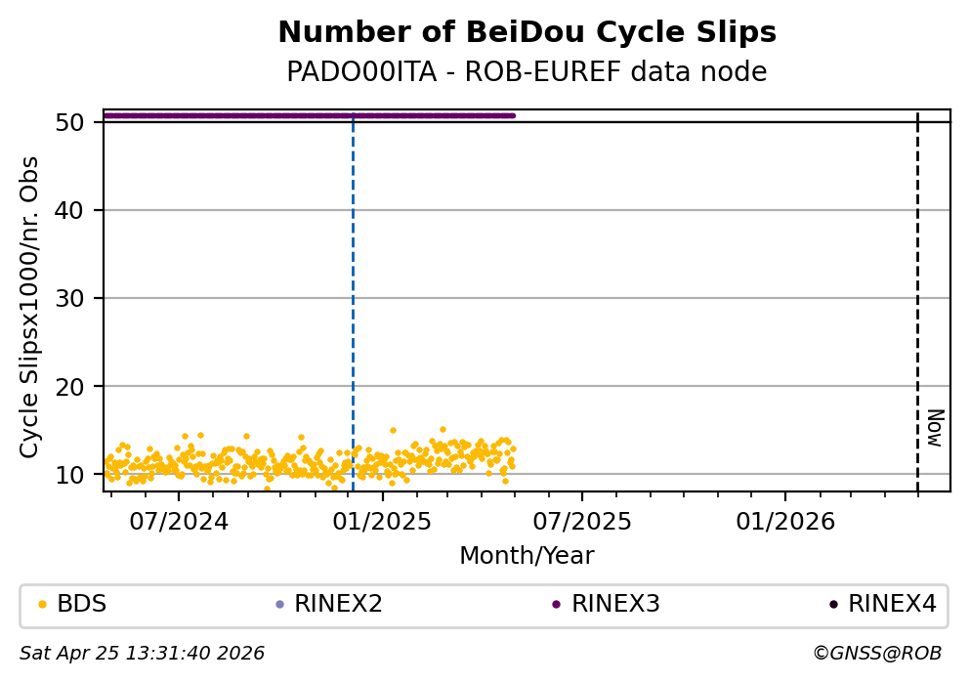Click the PADO00ITA station subtitle

(527, 72)
